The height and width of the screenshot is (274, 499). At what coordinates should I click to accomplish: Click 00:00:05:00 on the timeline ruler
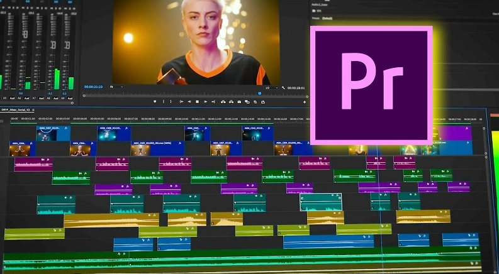[96, 119]
